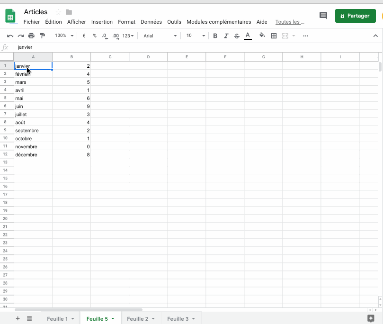The image size is (383, 324).
Task: Click the 'Toutes les ...' link
Action: pyautogui.click(x=290, y=22)
